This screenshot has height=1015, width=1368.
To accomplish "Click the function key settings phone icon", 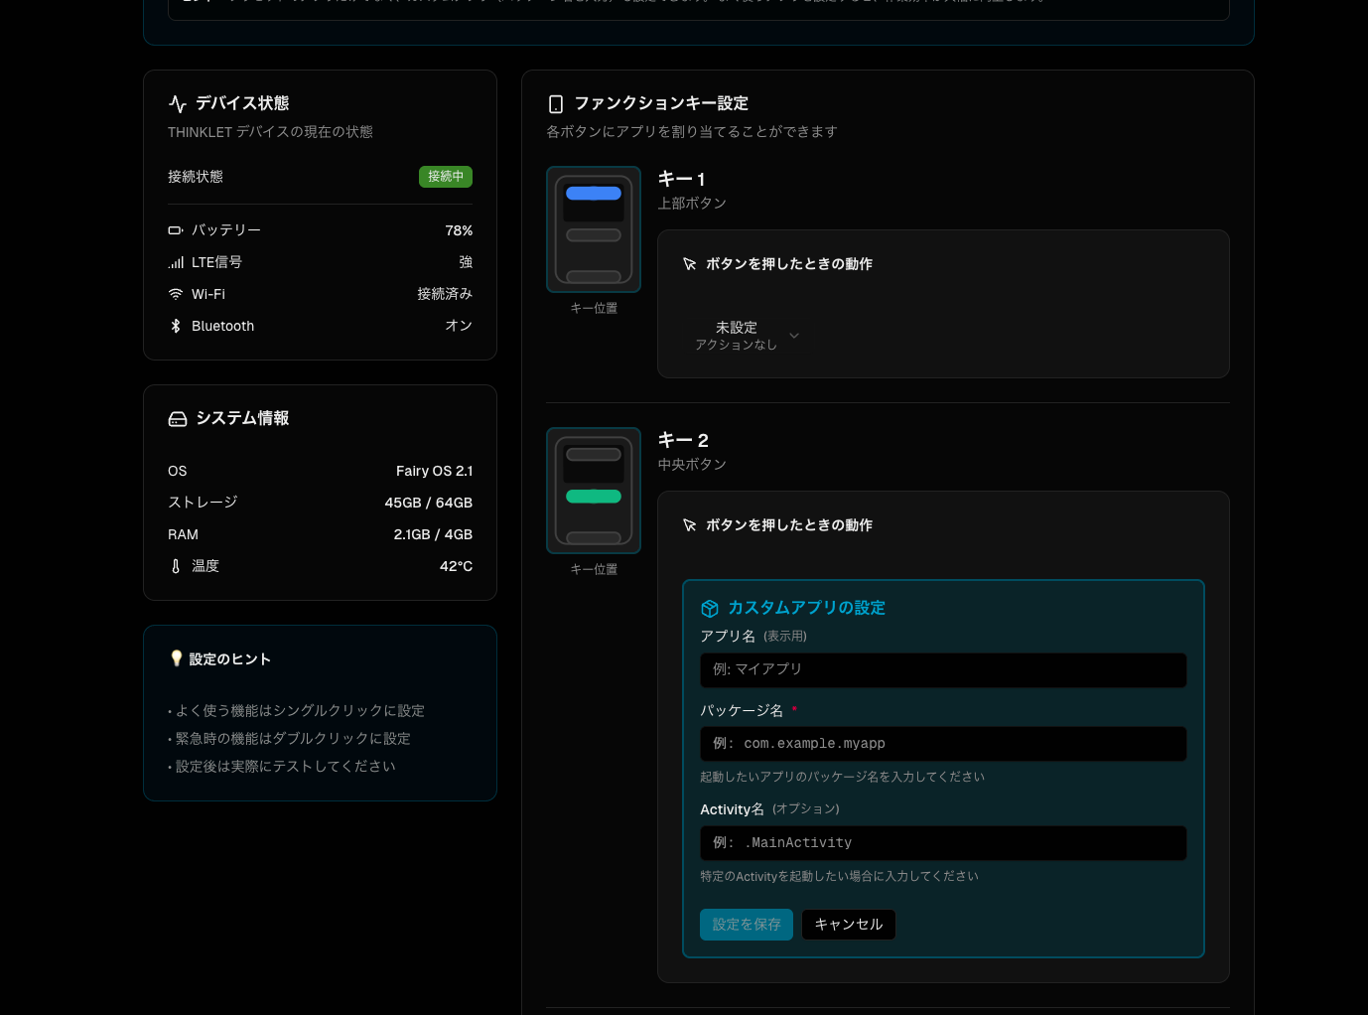I will 556,104.
